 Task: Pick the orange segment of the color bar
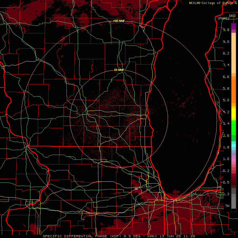(x=234, y=91)
